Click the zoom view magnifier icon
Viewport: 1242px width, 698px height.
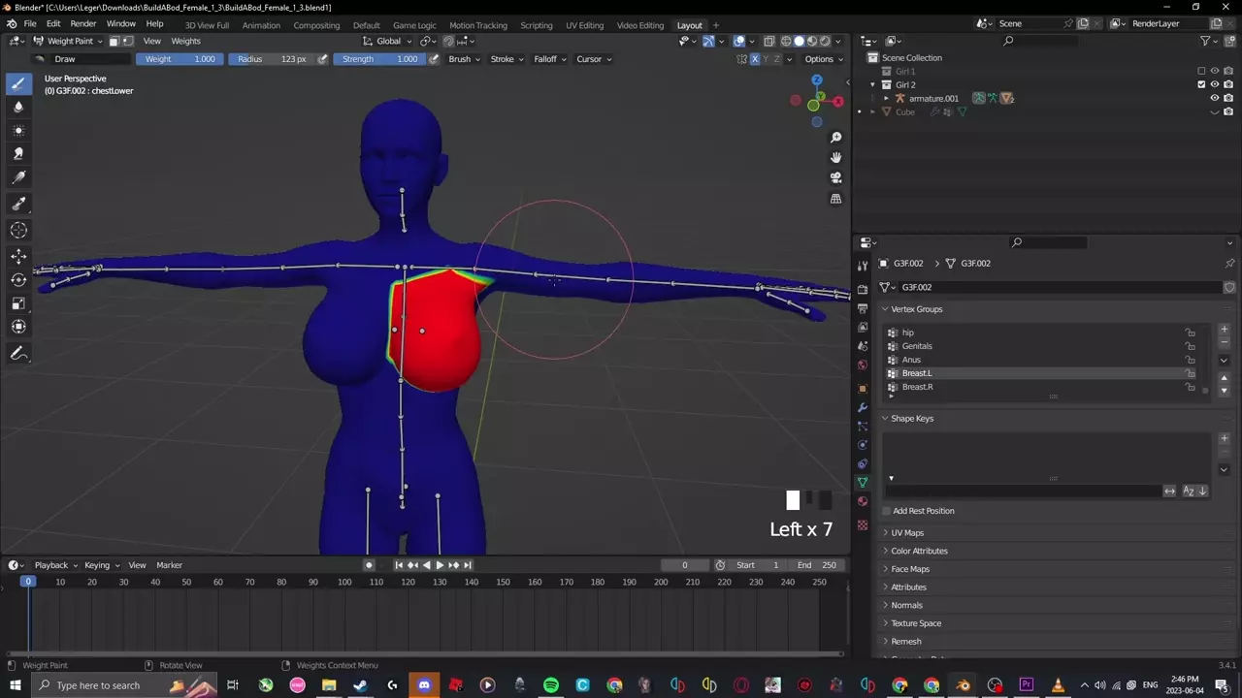point(835,138)
